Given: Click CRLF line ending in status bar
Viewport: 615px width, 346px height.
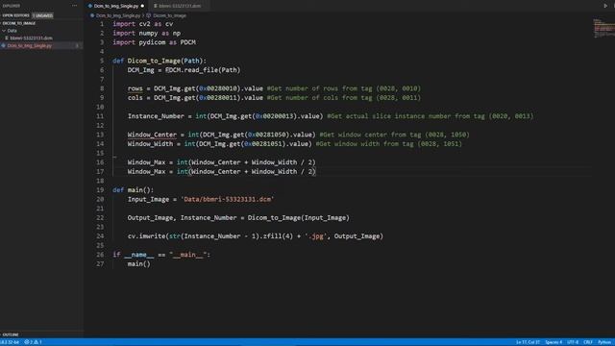Looking at the screenshot, I should (x=588, y=342).
